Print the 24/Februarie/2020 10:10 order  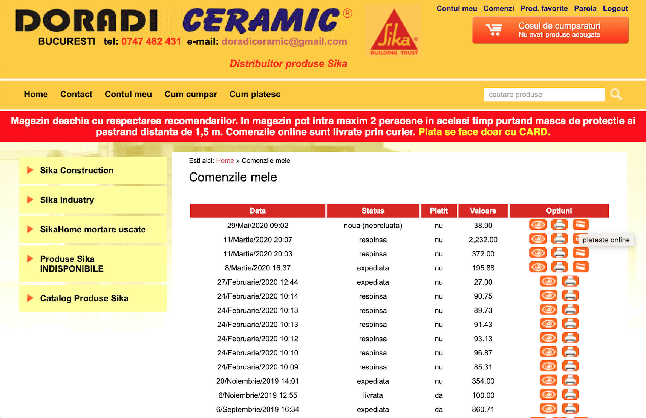[x=570, y=352]
